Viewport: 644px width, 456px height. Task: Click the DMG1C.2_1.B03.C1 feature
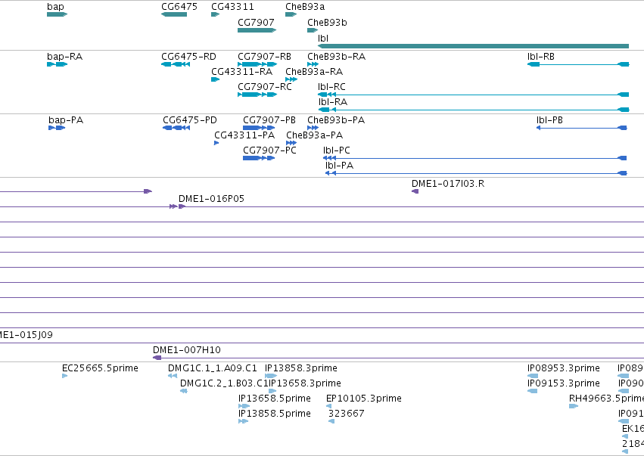184,391
